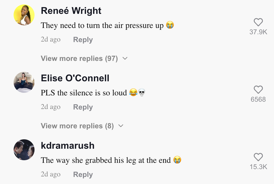Click the 6568 like count
The image size is (274, 184).
[x=258, y=100]
